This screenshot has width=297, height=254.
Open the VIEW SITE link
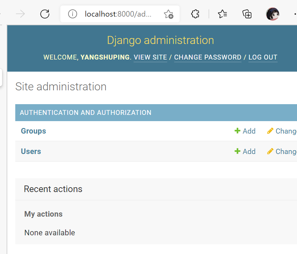[150, 57]
